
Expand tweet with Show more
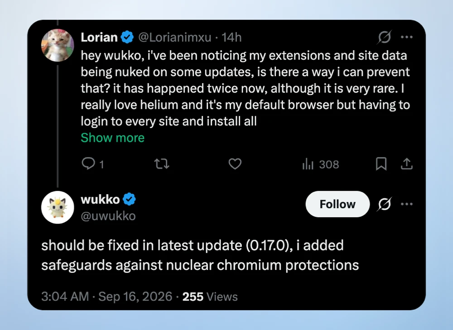(x=113, y=138)
